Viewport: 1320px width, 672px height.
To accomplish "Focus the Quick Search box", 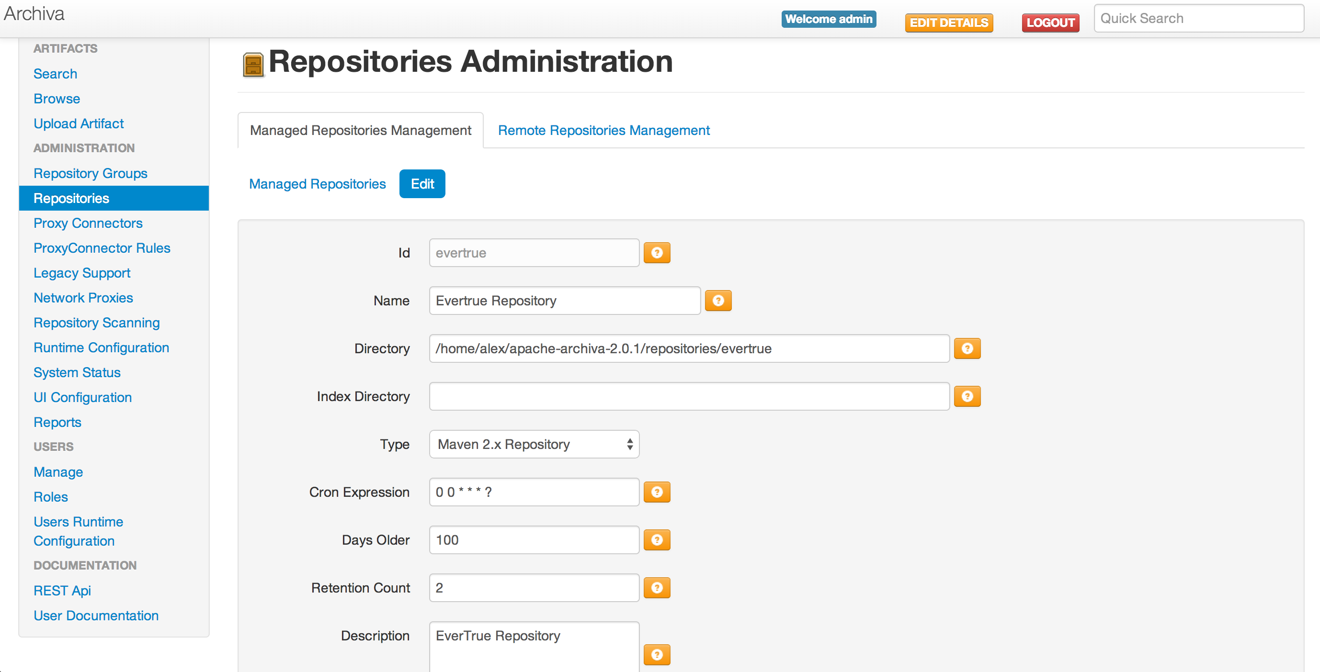I will [1198, 19].
